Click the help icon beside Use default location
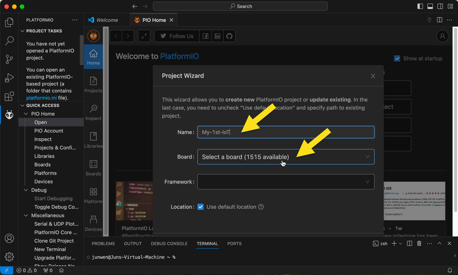Viewport: 458px width, 275px height. [x=261, y=207]
